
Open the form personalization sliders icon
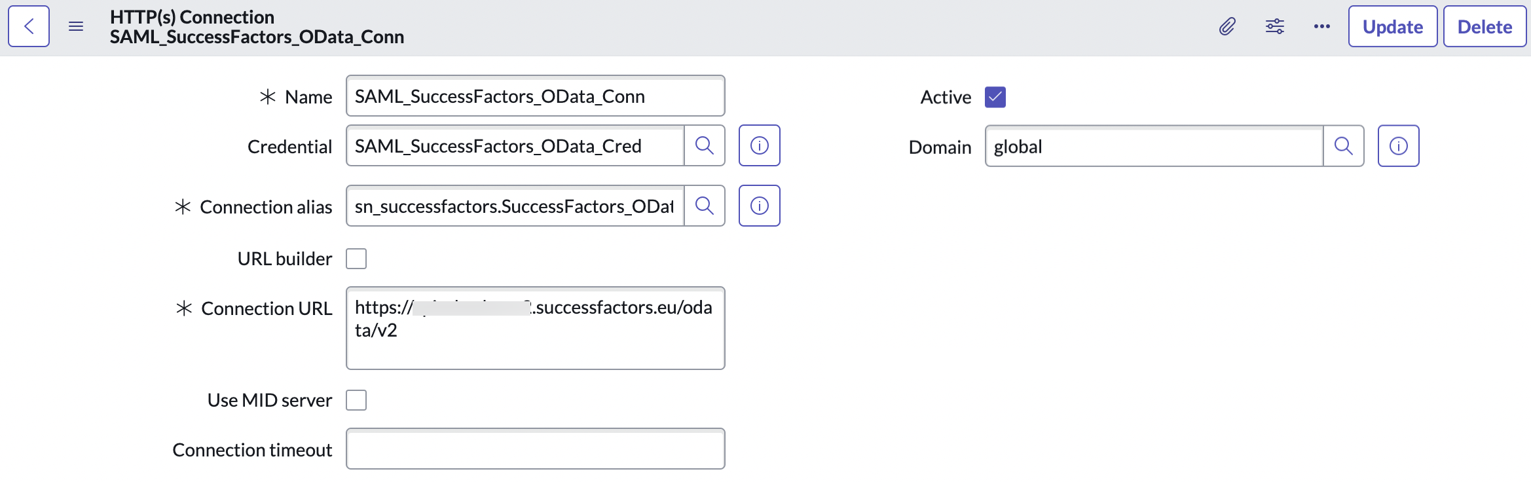coord(1274,26)
